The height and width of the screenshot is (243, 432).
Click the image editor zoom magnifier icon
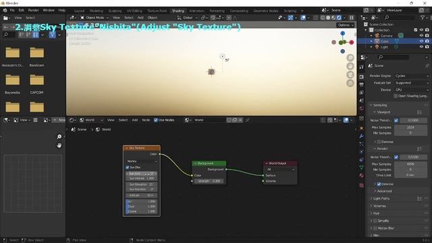(x=59, y=136)
